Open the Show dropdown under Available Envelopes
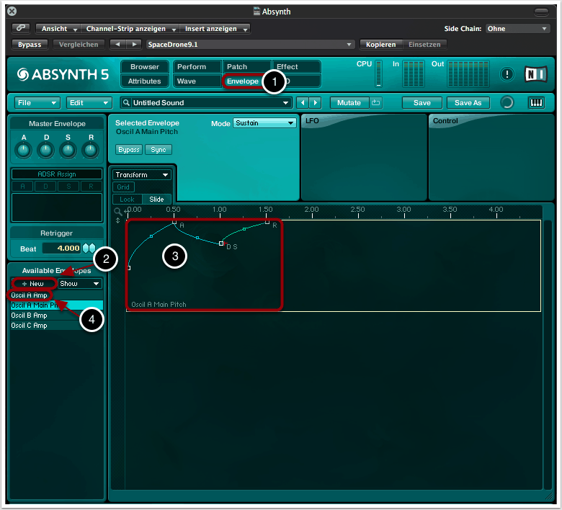Viewport: 562px width, 510px height. pos(79,284)
